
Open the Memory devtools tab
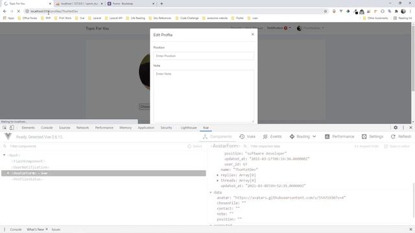pyautogui.click(x=125, y=128)
